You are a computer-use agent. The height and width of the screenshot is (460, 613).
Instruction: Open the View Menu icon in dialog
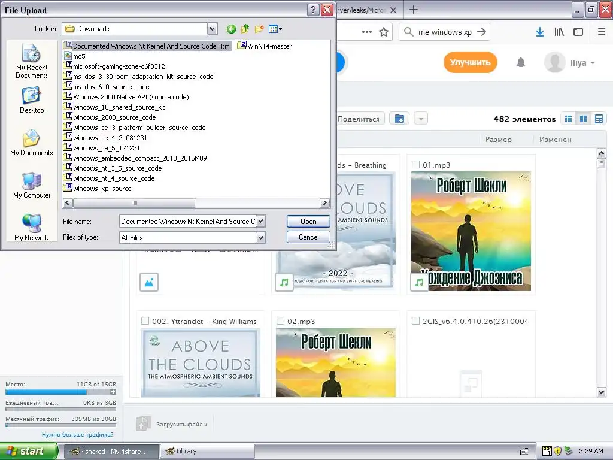click(275, 29)
